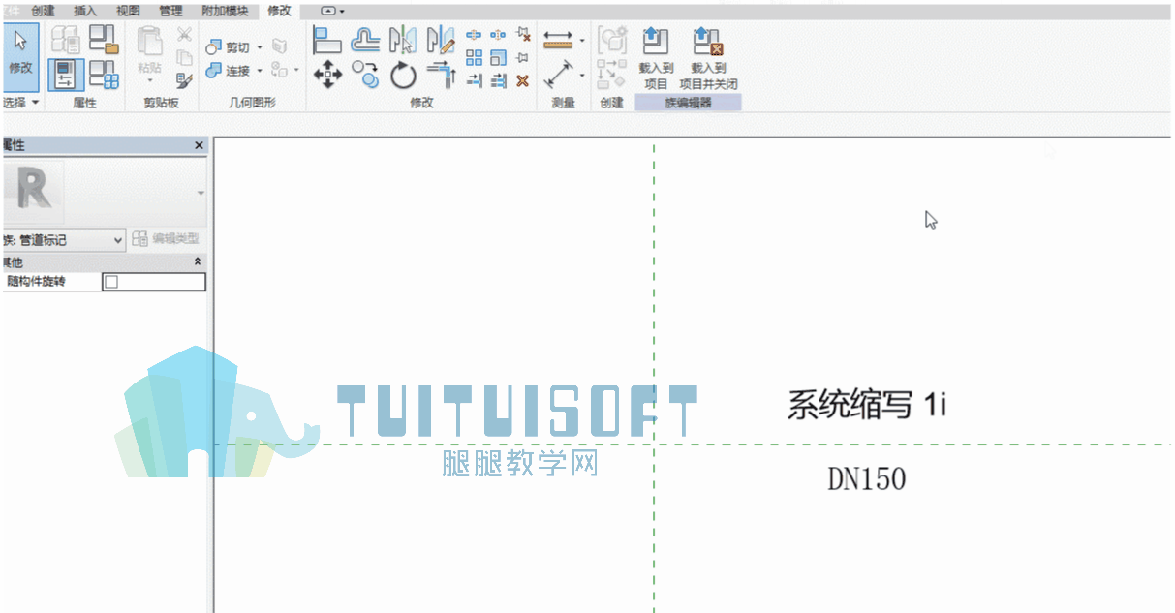Open the 视图 ribbon tab
Screen dimensions: 1175x613
(128, 11)
